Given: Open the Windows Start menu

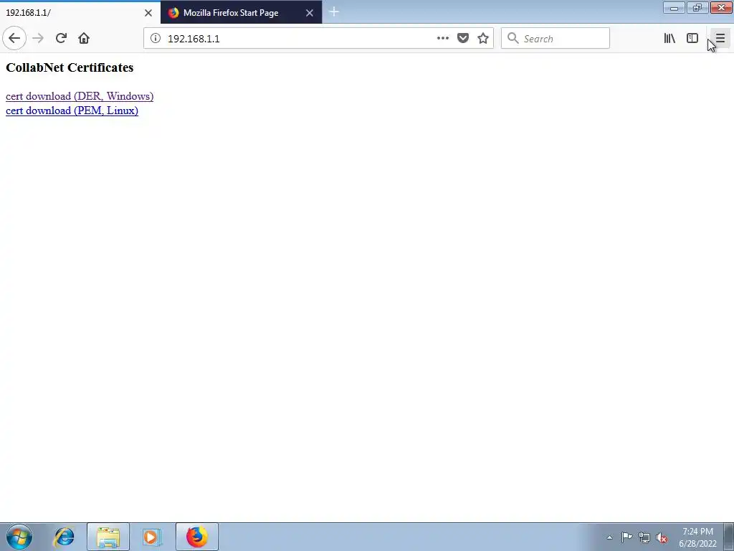Looking at the screenshot, I should [19, 537].
